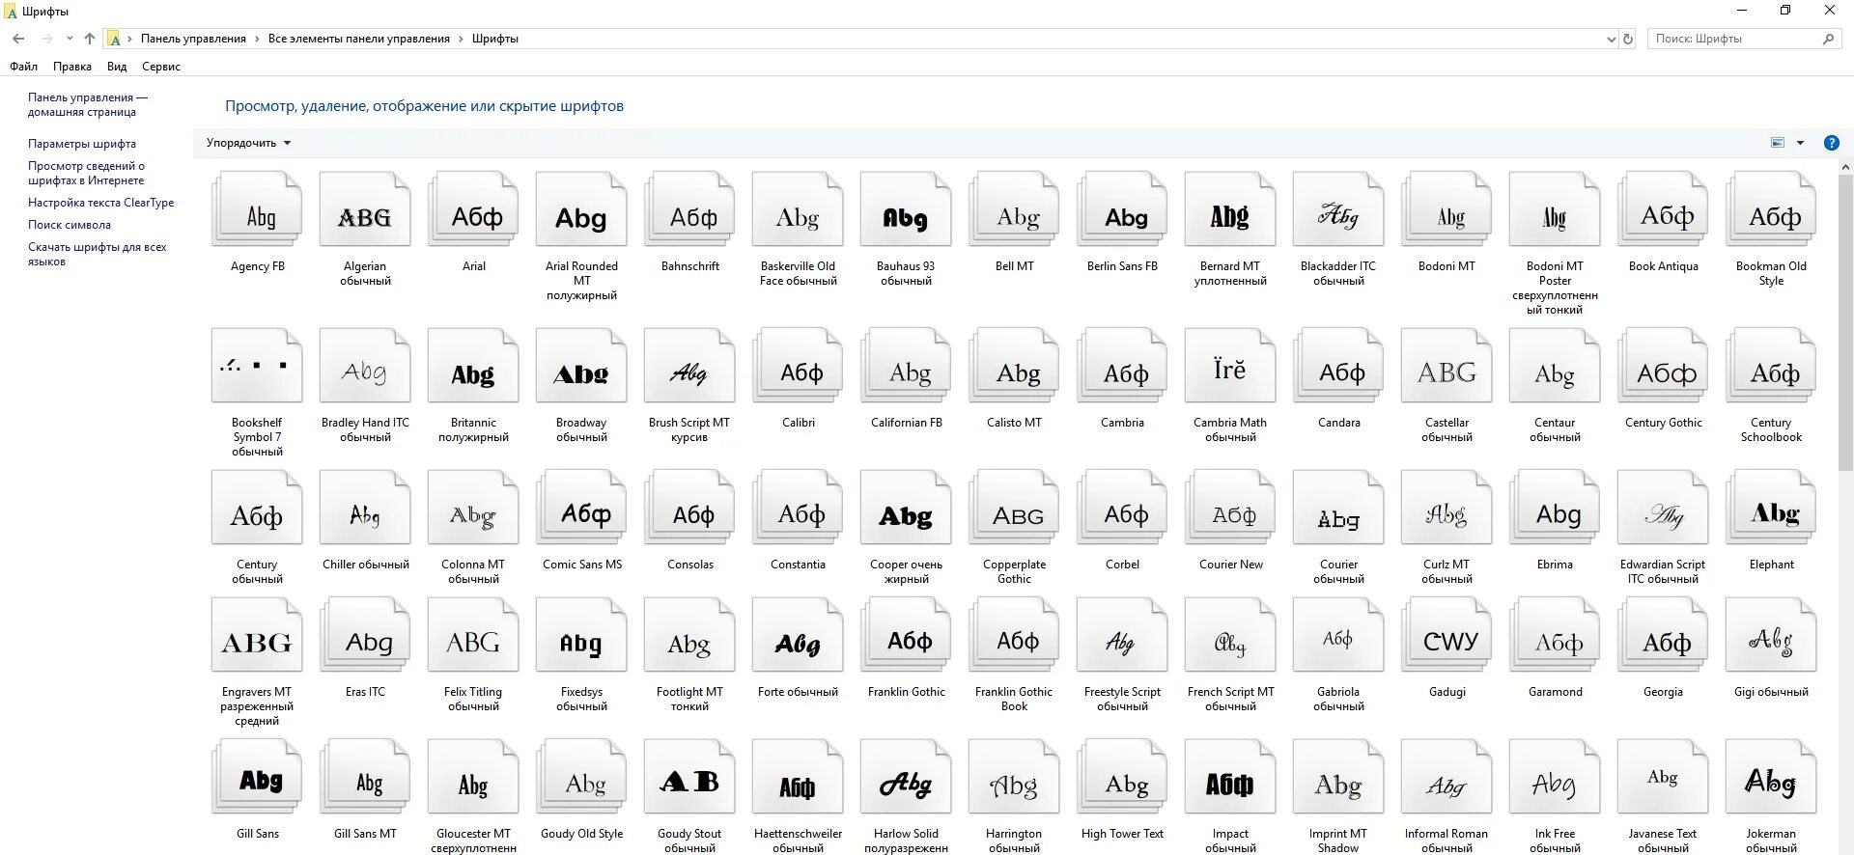
Task: Select the Engravers MT font icon
Action: (257, 635)
